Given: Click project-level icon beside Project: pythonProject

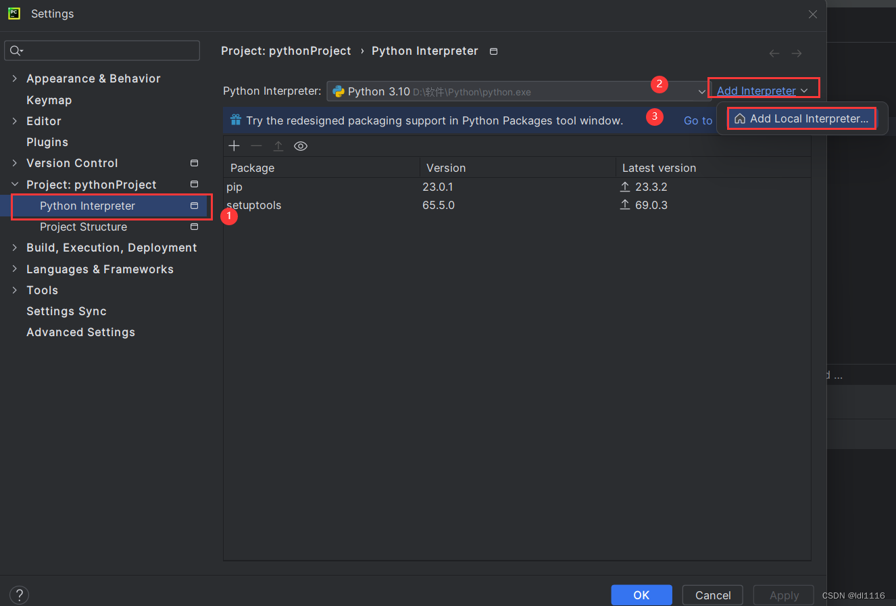Looking at the screenshot, I should coord(194,184).
